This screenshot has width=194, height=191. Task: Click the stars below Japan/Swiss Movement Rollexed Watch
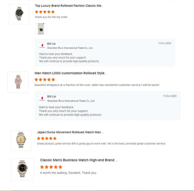[x=47, y=138]
